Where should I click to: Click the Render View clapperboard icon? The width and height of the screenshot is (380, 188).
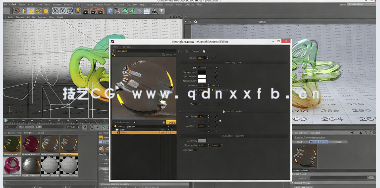pos(86,11)
